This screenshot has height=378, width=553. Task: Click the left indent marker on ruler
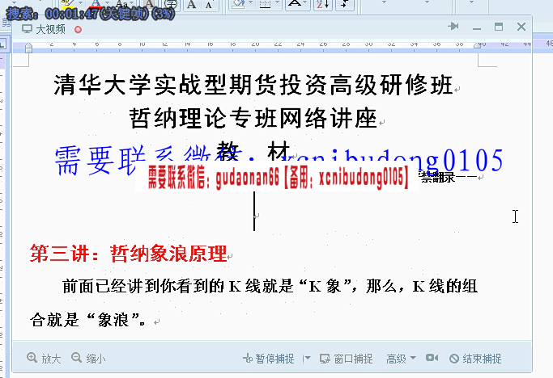click(x=29, y=48)
